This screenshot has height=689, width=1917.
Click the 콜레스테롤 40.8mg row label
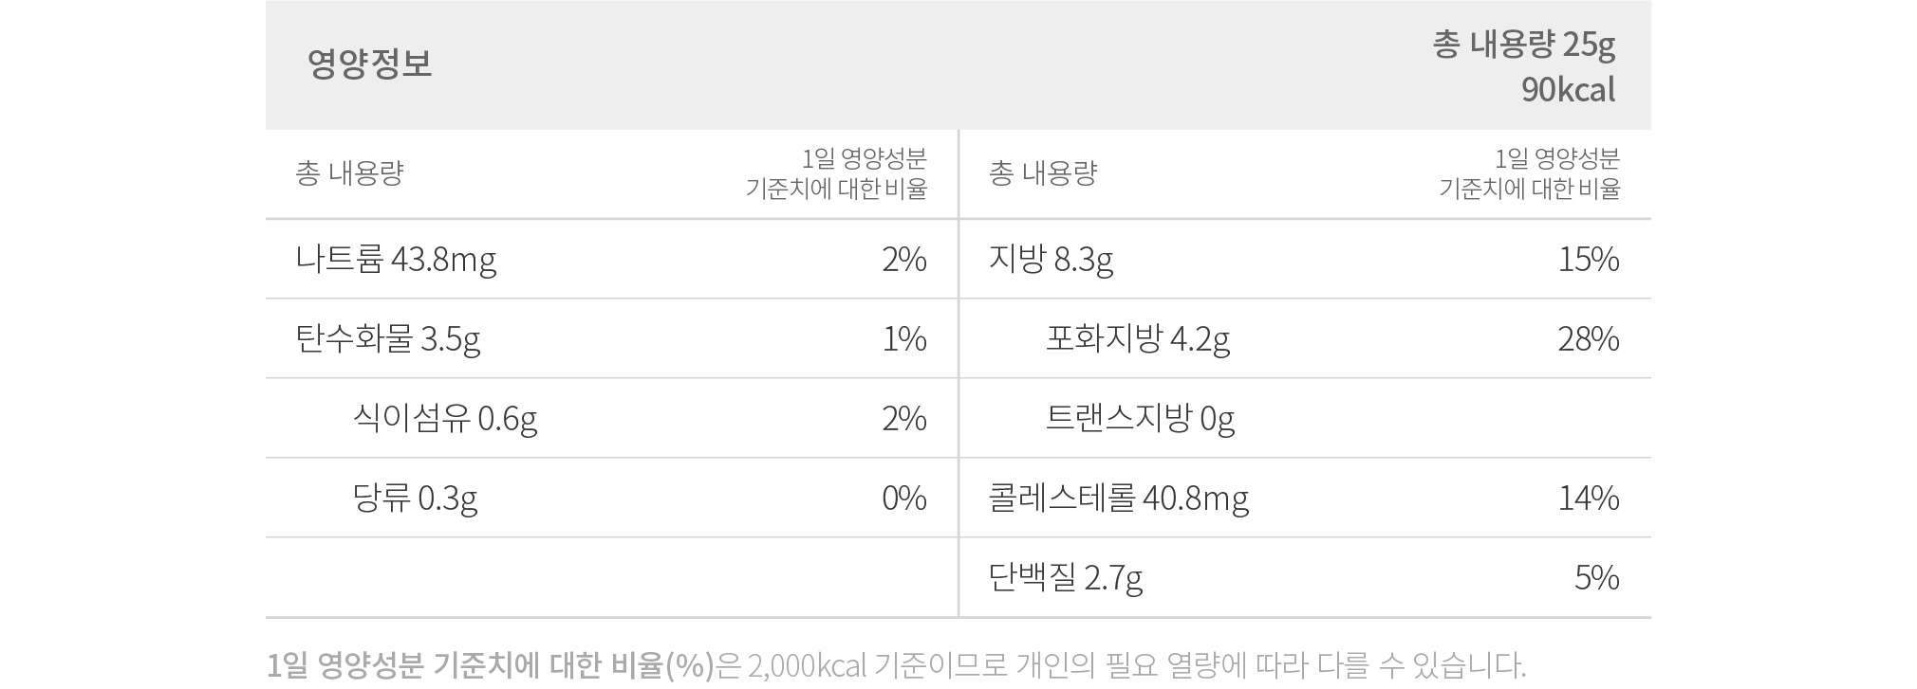coord(1119,498)
